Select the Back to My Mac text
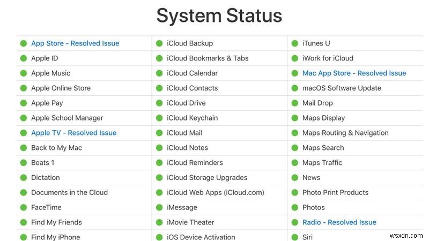The width and height of the screenshot is (429, 241). tap(57, 148)
